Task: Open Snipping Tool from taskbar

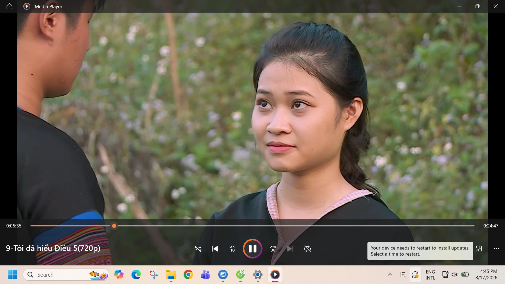Action: click(x=154, y=275)
